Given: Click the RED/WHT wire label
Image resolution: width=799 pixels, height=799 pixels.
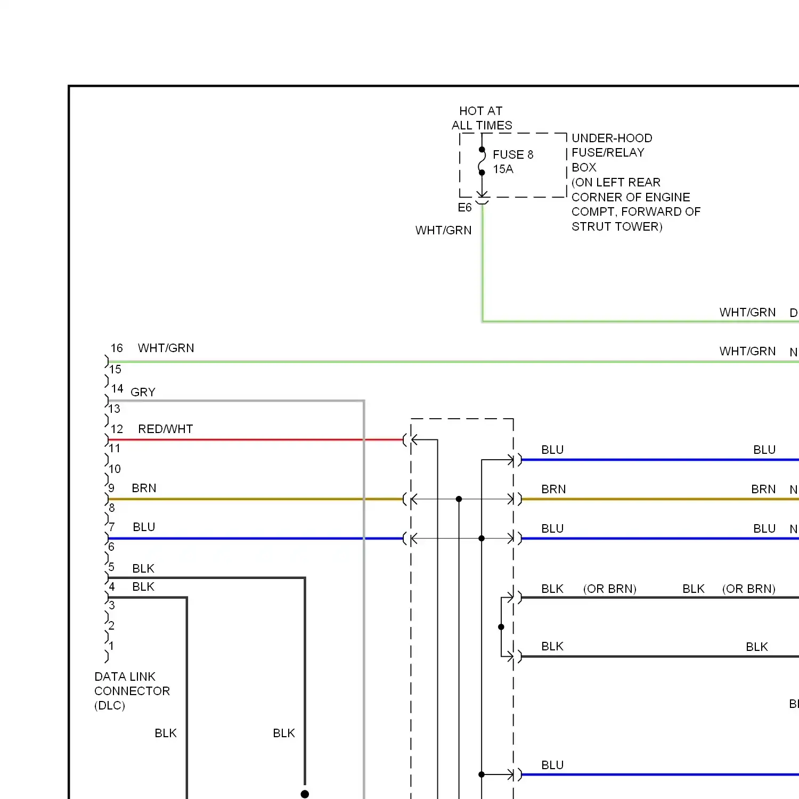Looking at the screenshot, I should click(165, 429).
